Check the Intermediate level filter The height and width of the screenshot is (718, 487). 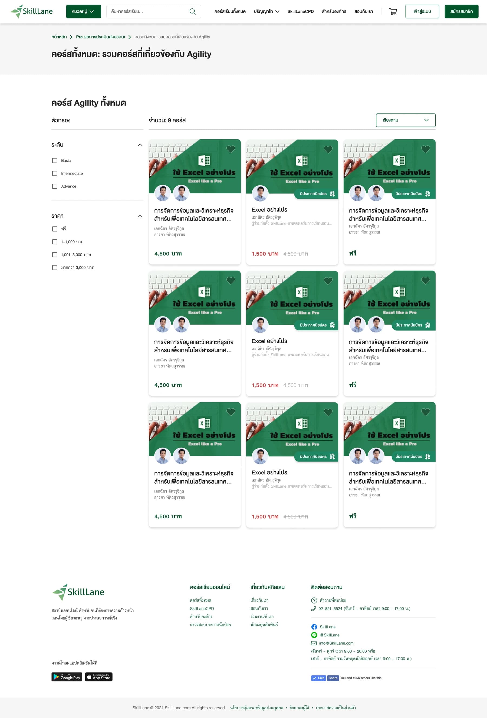(55, 173)
